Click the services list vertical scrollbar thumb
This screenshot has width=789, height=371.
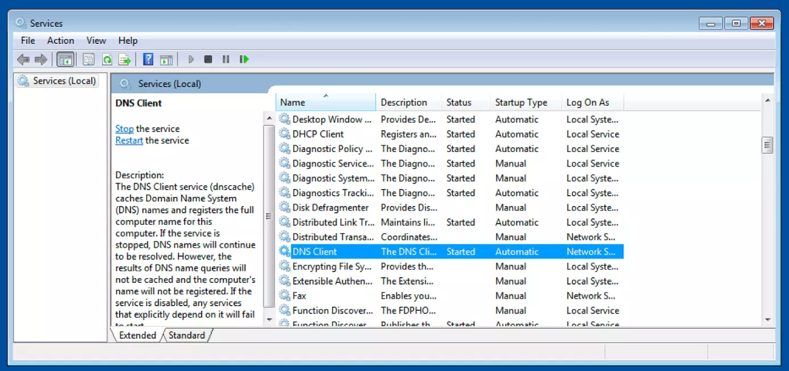767,145
